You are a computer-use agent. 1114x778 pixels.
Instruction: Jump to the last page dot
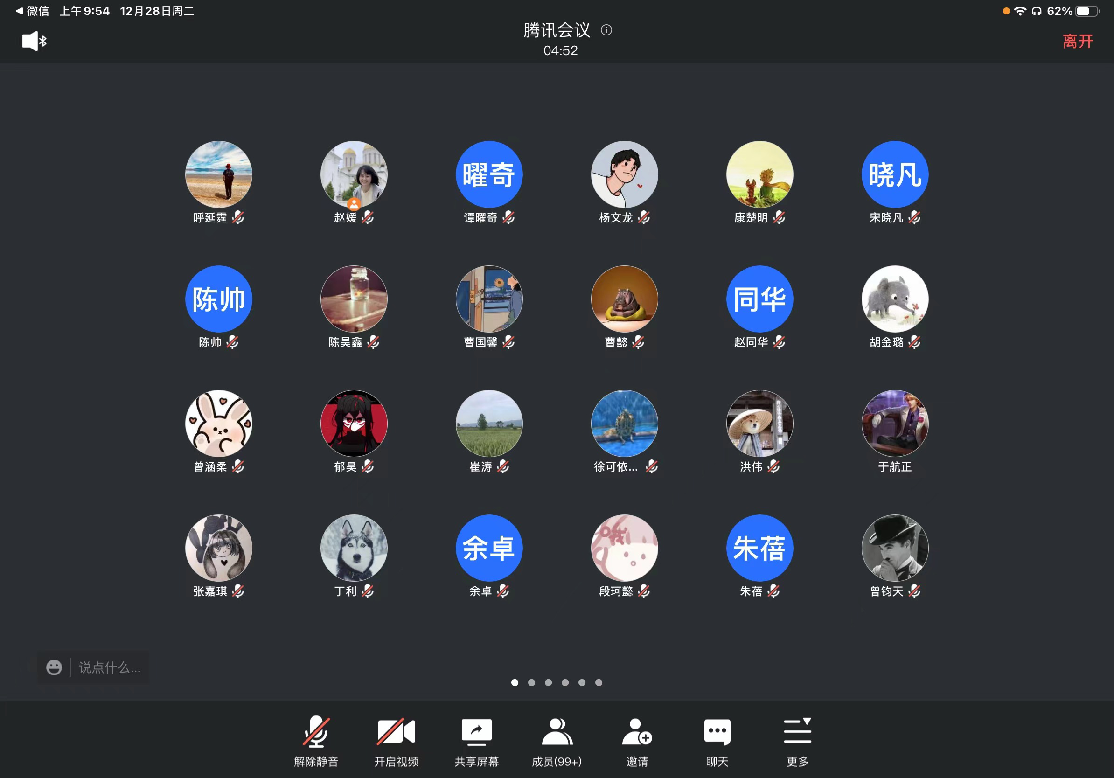pos(599,682)
